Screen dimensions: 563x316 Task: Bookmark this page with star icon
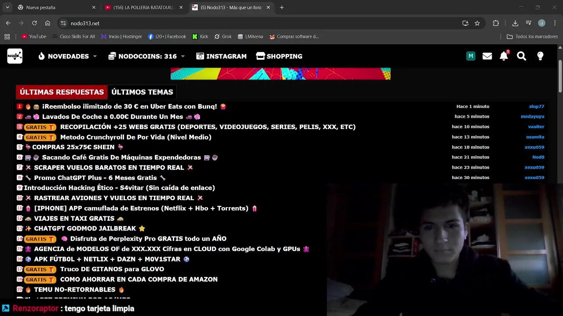pos(477,23)
